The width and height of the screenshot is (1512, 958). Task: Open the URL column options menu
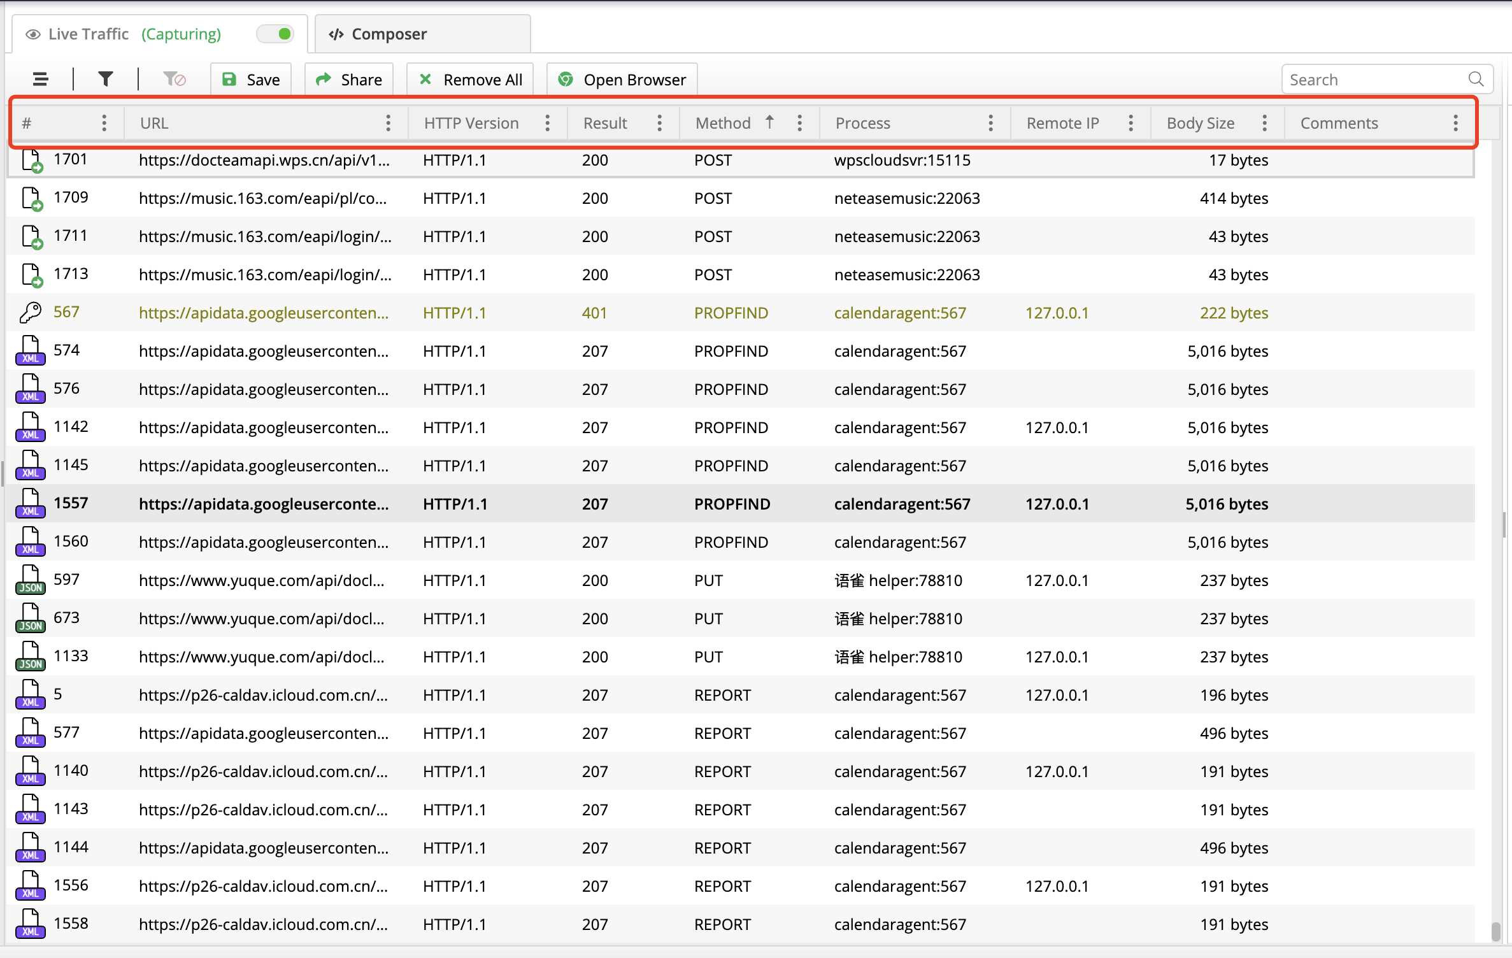(x=388, y=123)
